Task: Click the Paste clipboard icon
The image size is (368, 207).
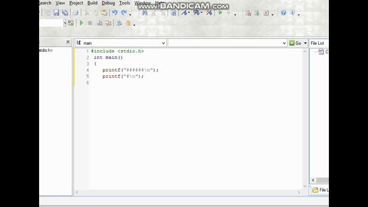Action: [x=104, y=13]
